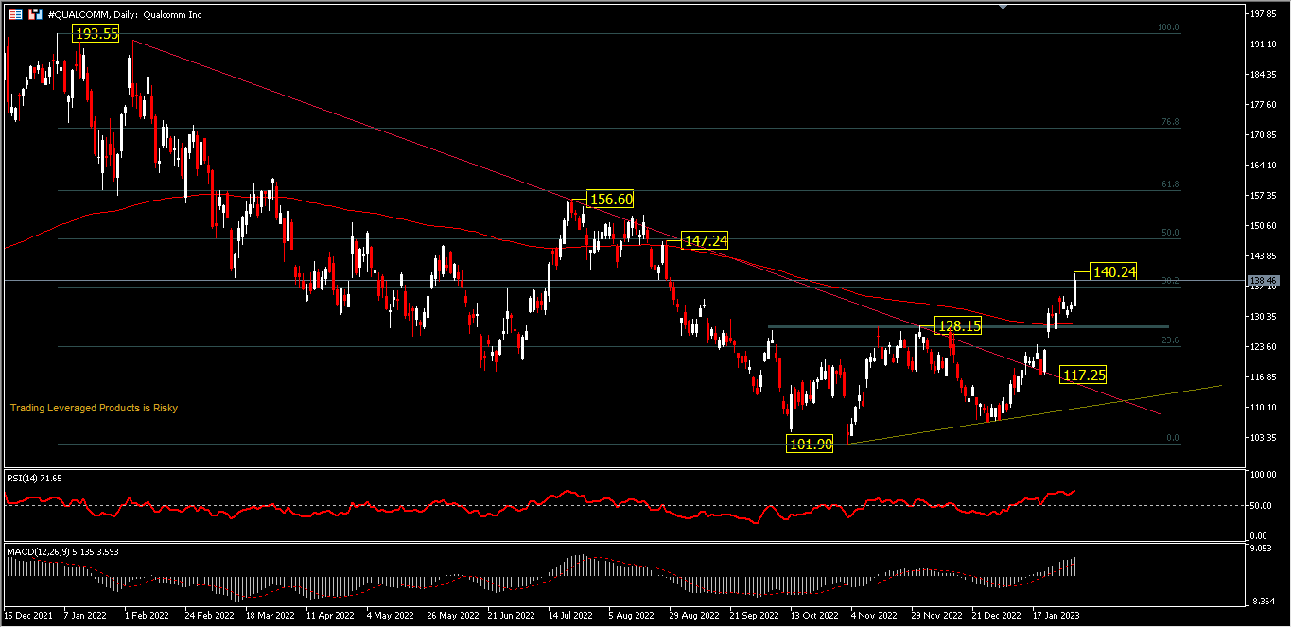Click the Fibonacci 100.0 level label

(x=1168, y=27)
